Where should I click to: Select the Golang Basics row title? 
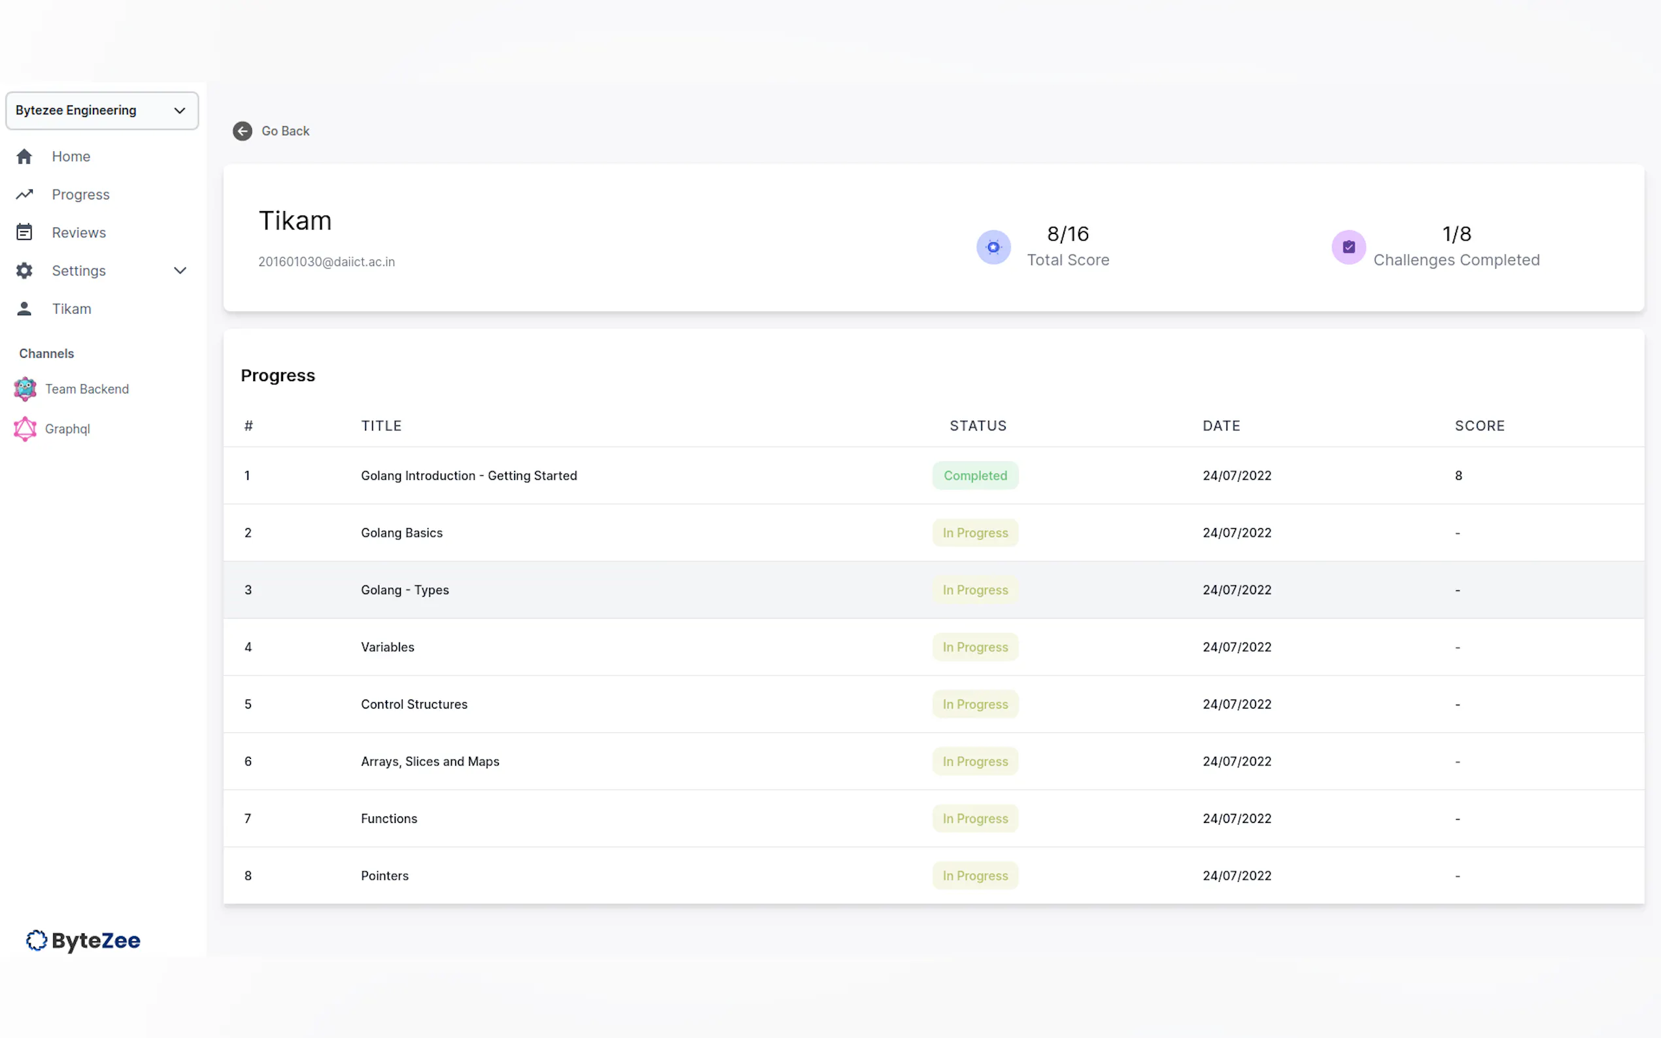point(402,533)
